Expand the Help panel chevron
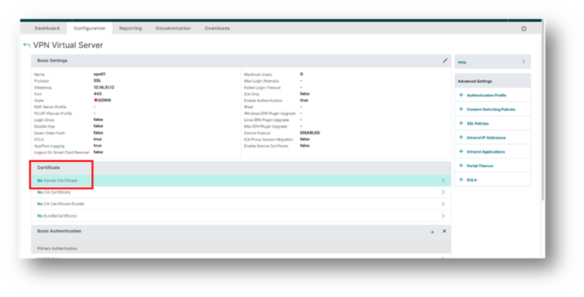Image resolution: width=584 pixels, height=297 pixels. click(x=523, y=62)
